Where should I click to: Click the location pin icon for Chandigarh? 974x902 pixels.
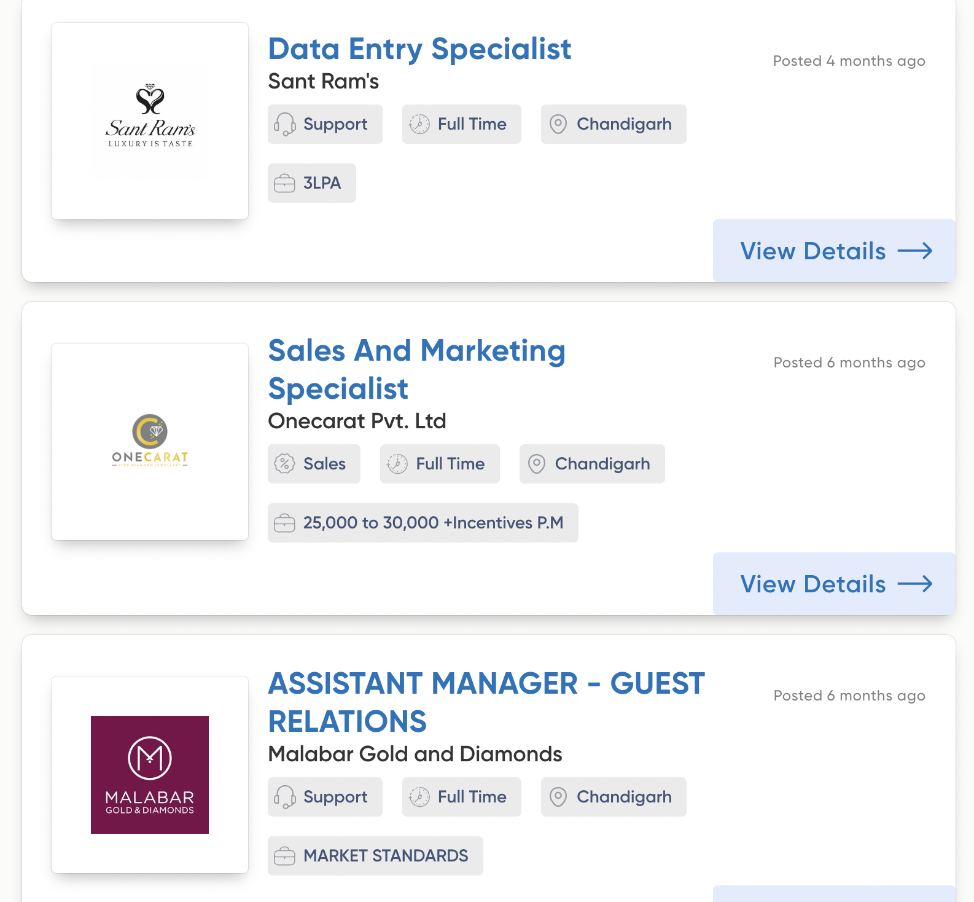point(558,124)
